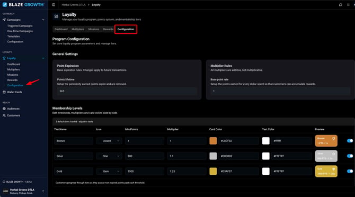The height and width of the screenshot is (197, 355).
Task: Click Herbal Greens DTLA breadcrumb link
Action: [73, 5]
